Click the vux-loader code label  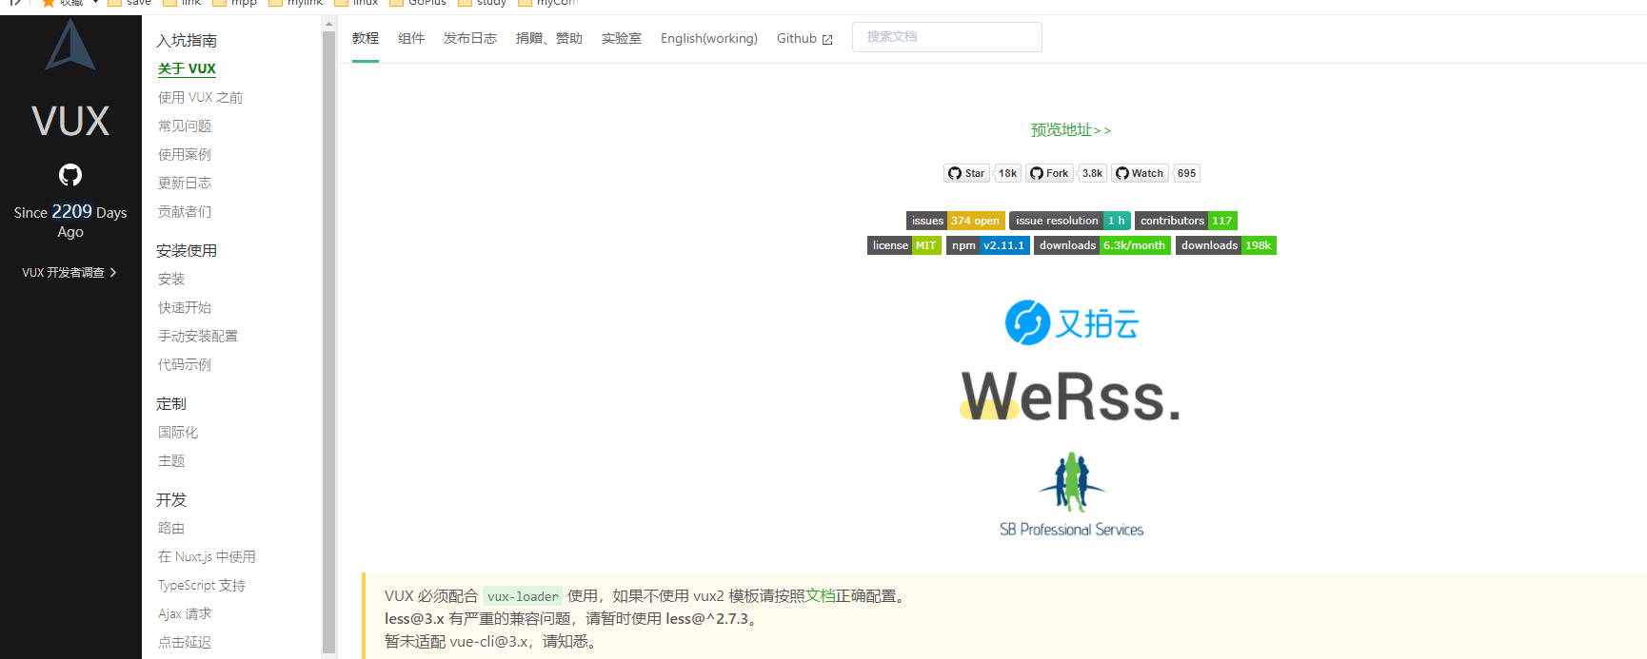tap(523, 596)
